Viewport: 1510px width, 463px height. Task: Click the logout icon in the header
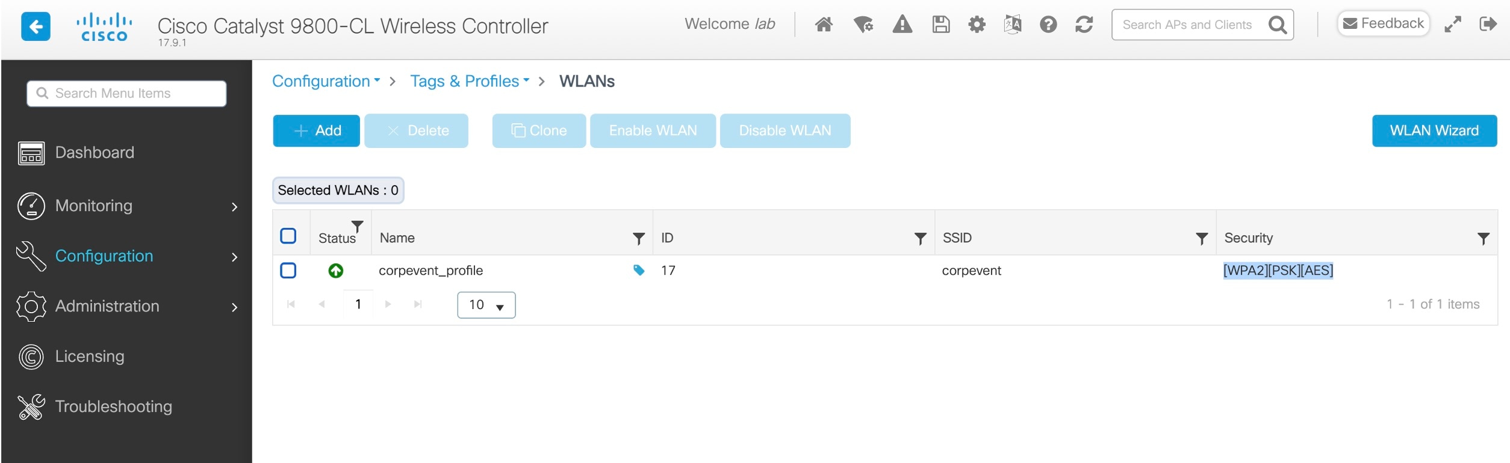click(x=1488, y=25)
